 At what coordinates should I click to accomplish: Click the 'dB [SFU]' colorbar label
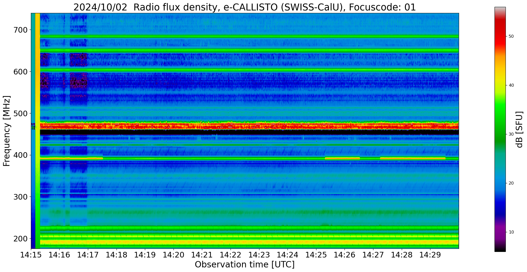(x=519, y=129)
